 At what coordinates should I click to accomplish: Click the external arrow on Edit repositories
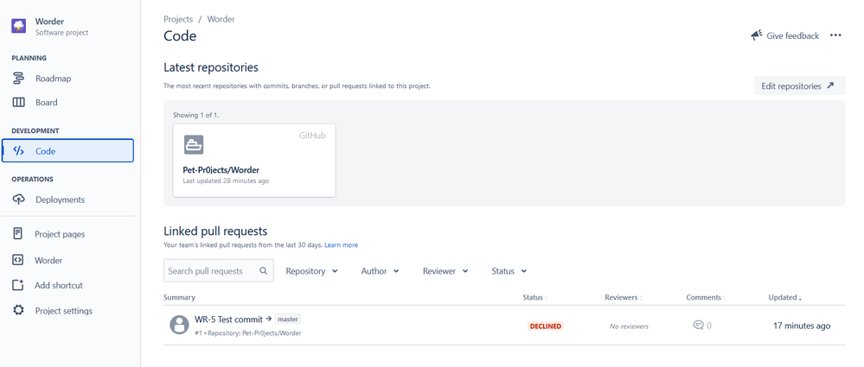point(830,85)
